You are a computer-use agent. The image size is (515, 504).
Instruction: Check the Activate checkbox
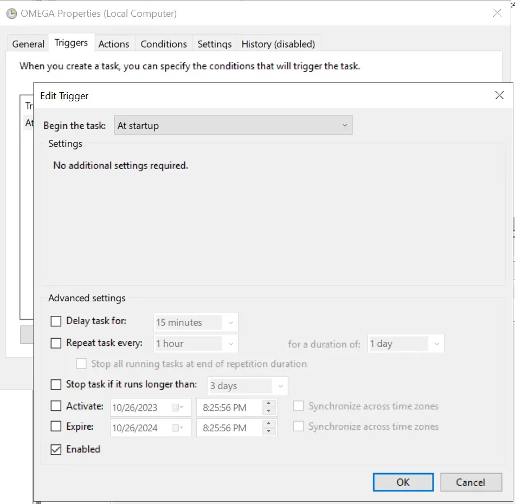56,406
